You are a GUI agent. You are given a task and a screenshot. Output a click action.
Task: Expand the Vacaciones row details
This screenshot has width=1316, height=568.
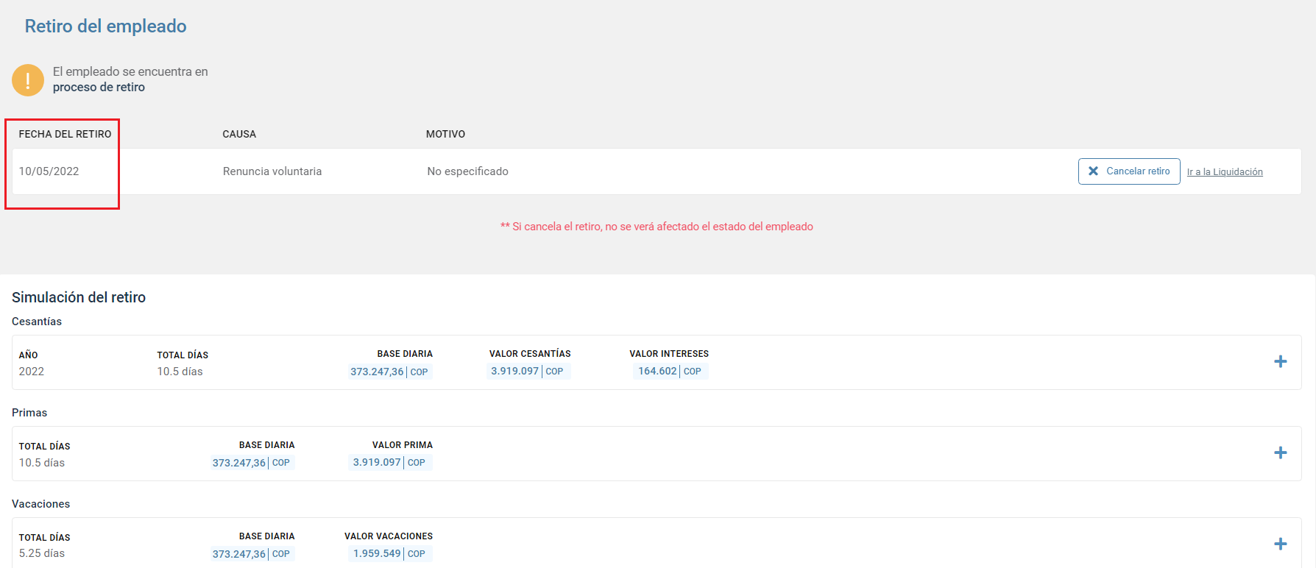(x=1281, y=544)
